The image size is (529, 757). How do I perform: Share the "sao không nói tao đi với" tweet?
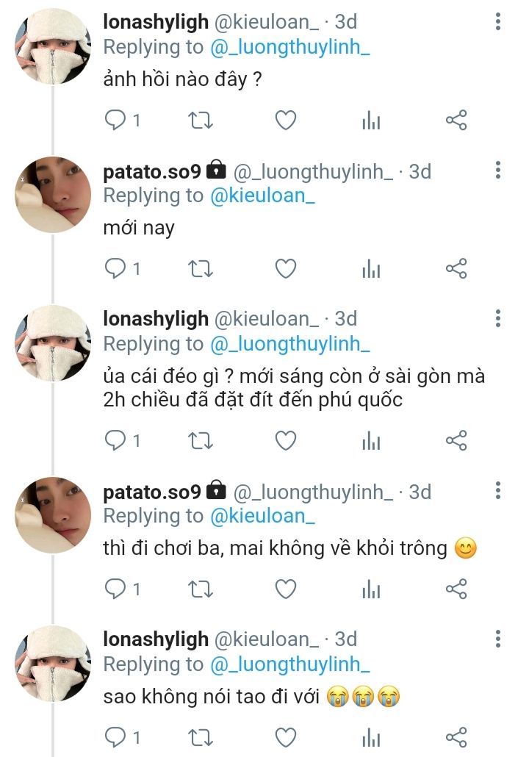coord(456,736)
